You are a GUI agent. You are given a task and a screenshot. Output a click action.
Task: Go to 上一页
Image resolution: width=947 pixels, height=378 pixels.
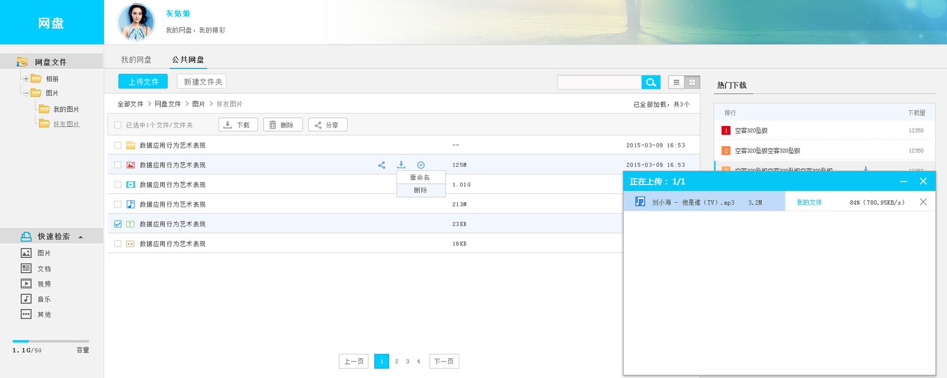point(354,362)
